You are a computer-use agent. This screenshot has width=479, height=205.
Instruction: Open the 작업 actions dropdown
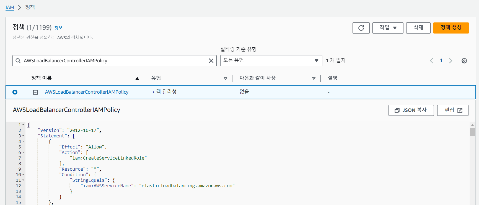pyautogui.click(x=388, y=28)
